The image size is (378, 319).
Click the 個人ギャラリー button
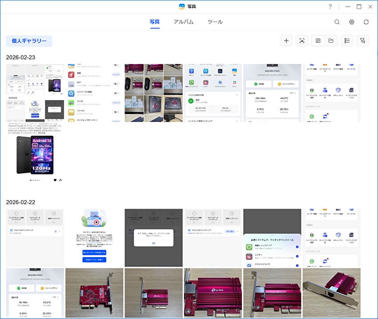coord(29,41)
